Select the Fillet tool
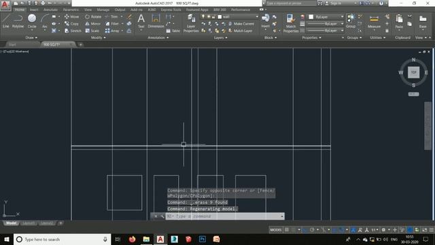The width and height of the screenshot is (435, 245). coord(112,24)
